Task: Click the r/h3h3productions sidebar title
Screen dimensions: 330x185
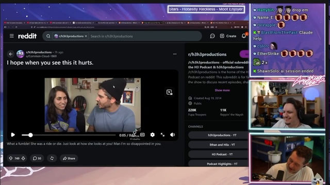Action: [x=207, y=54]
